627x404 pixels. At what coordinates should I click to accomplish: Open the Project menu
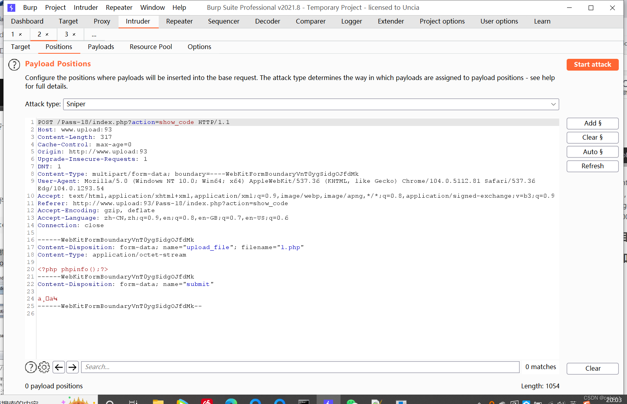click(x=55, y=7)
